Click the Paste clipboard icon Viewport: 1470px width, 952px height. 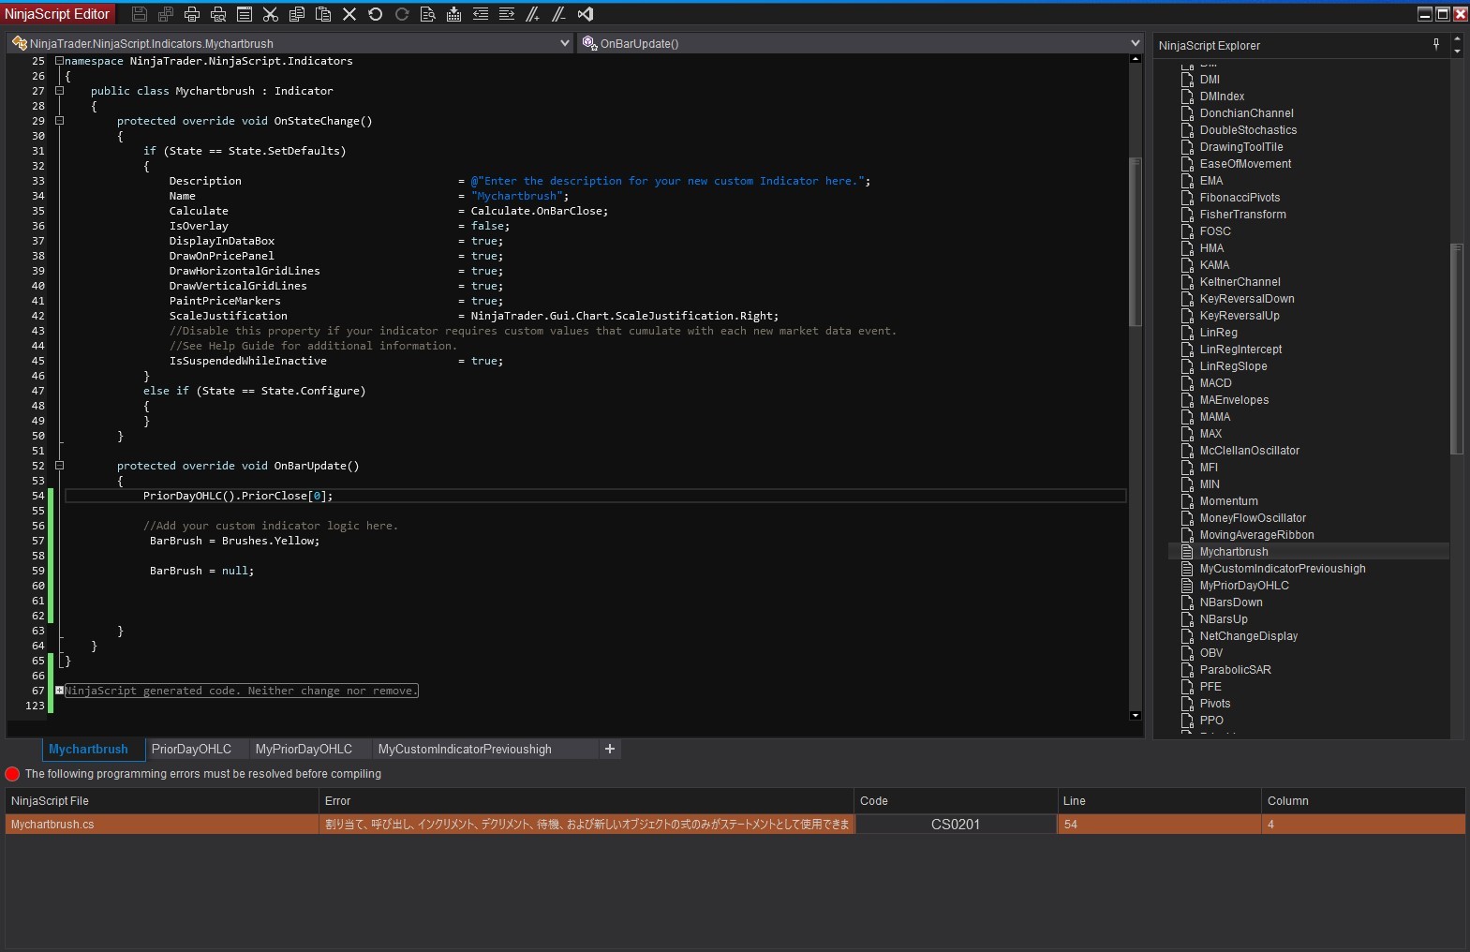pos(323,14)
